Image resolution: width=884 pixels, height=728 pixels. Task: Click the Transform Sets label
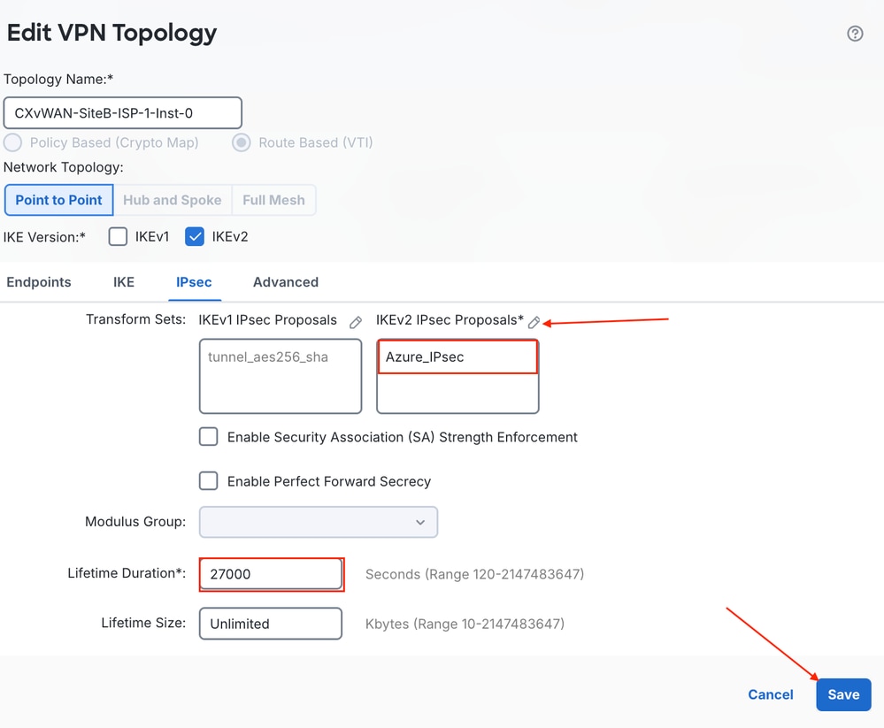(x=136, y=319)
